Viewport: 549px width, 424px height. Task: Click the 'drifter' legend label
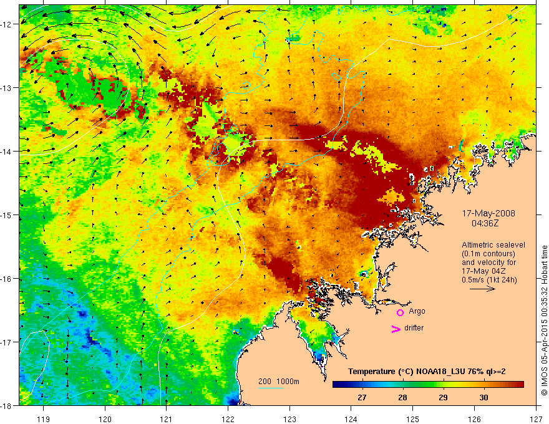[x=414, y=328]
